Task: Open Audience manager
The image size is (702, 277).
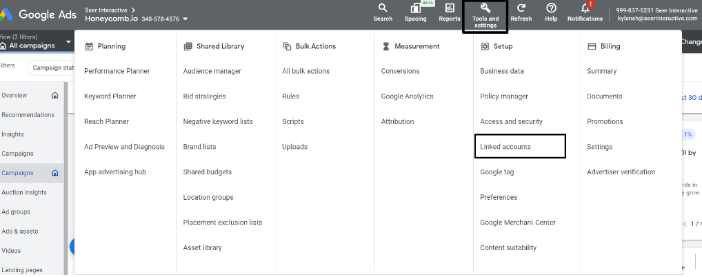Action: [x=212, y=71]
